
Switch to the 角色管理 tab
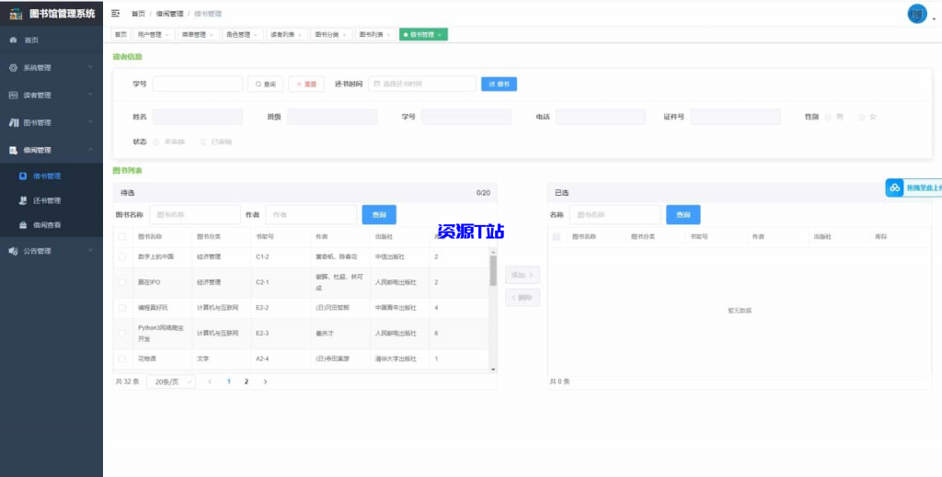[x=241, y=35]
